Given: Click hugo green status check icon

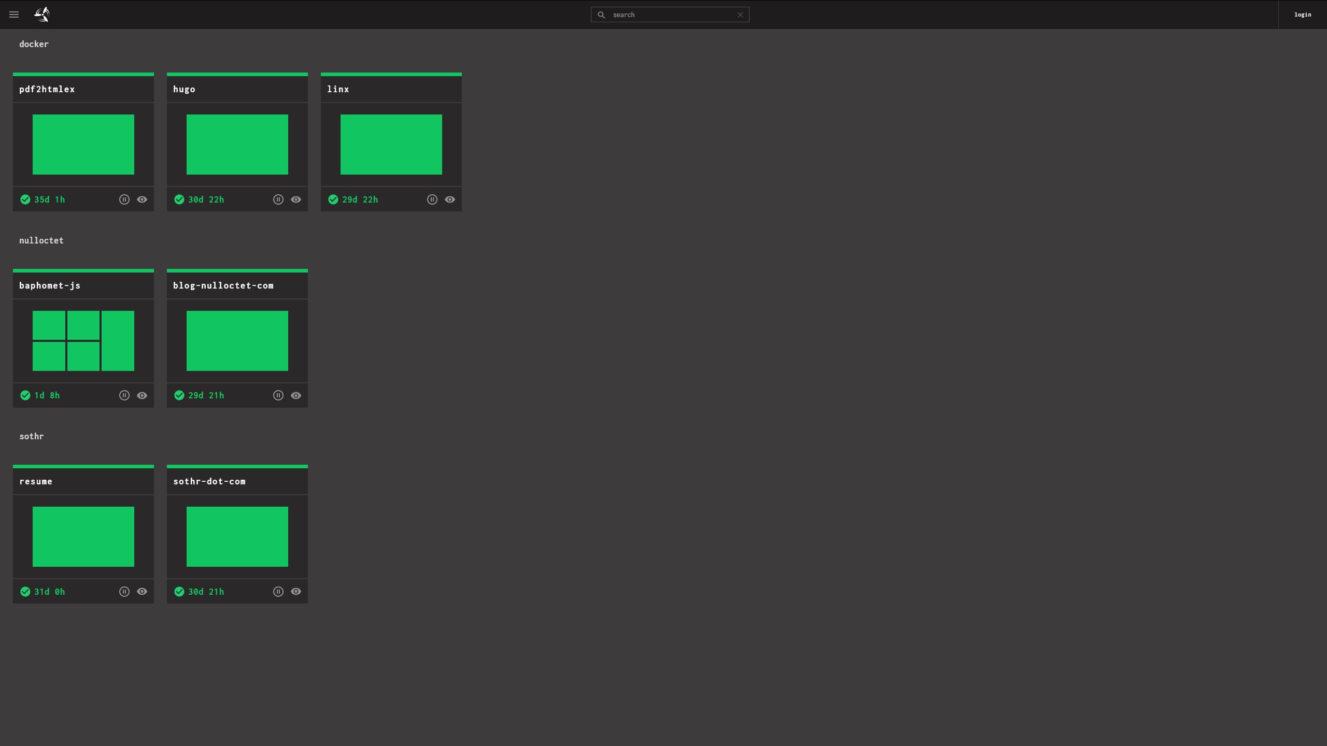Looking at the screenshot, I should coord(179,199).
